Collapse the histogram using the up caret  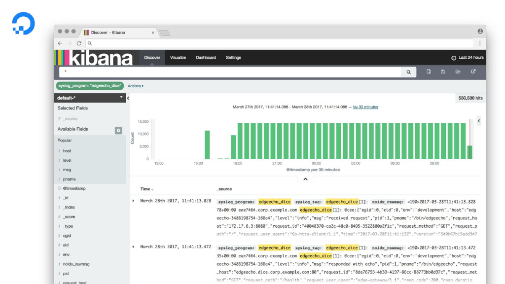(x=305, y=179)
